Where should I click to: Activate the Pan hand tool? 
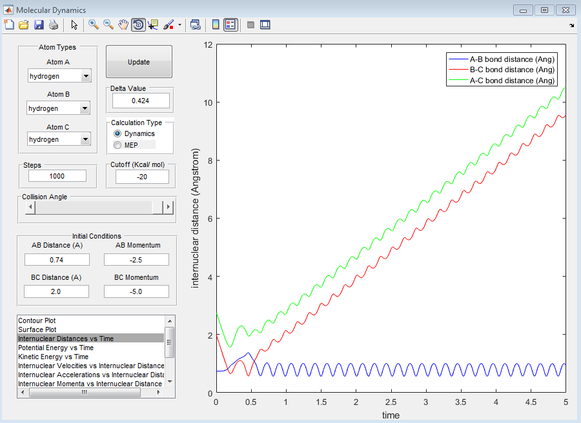point(123,25)
